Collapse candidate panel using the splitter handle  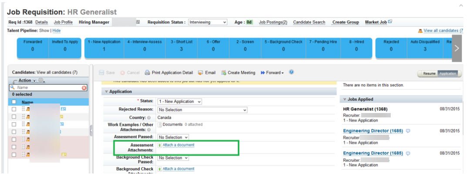pos(91,130)
